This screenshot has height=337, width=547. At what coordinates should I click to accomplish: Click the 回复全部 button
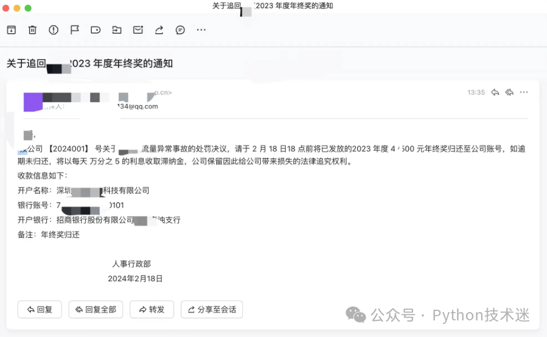click(x=95, y=310)
